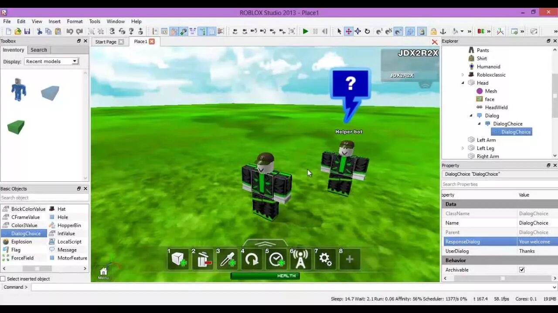Click the plus button in slot 8
This screenshot has height=313, width=558.
coord(350,260)
